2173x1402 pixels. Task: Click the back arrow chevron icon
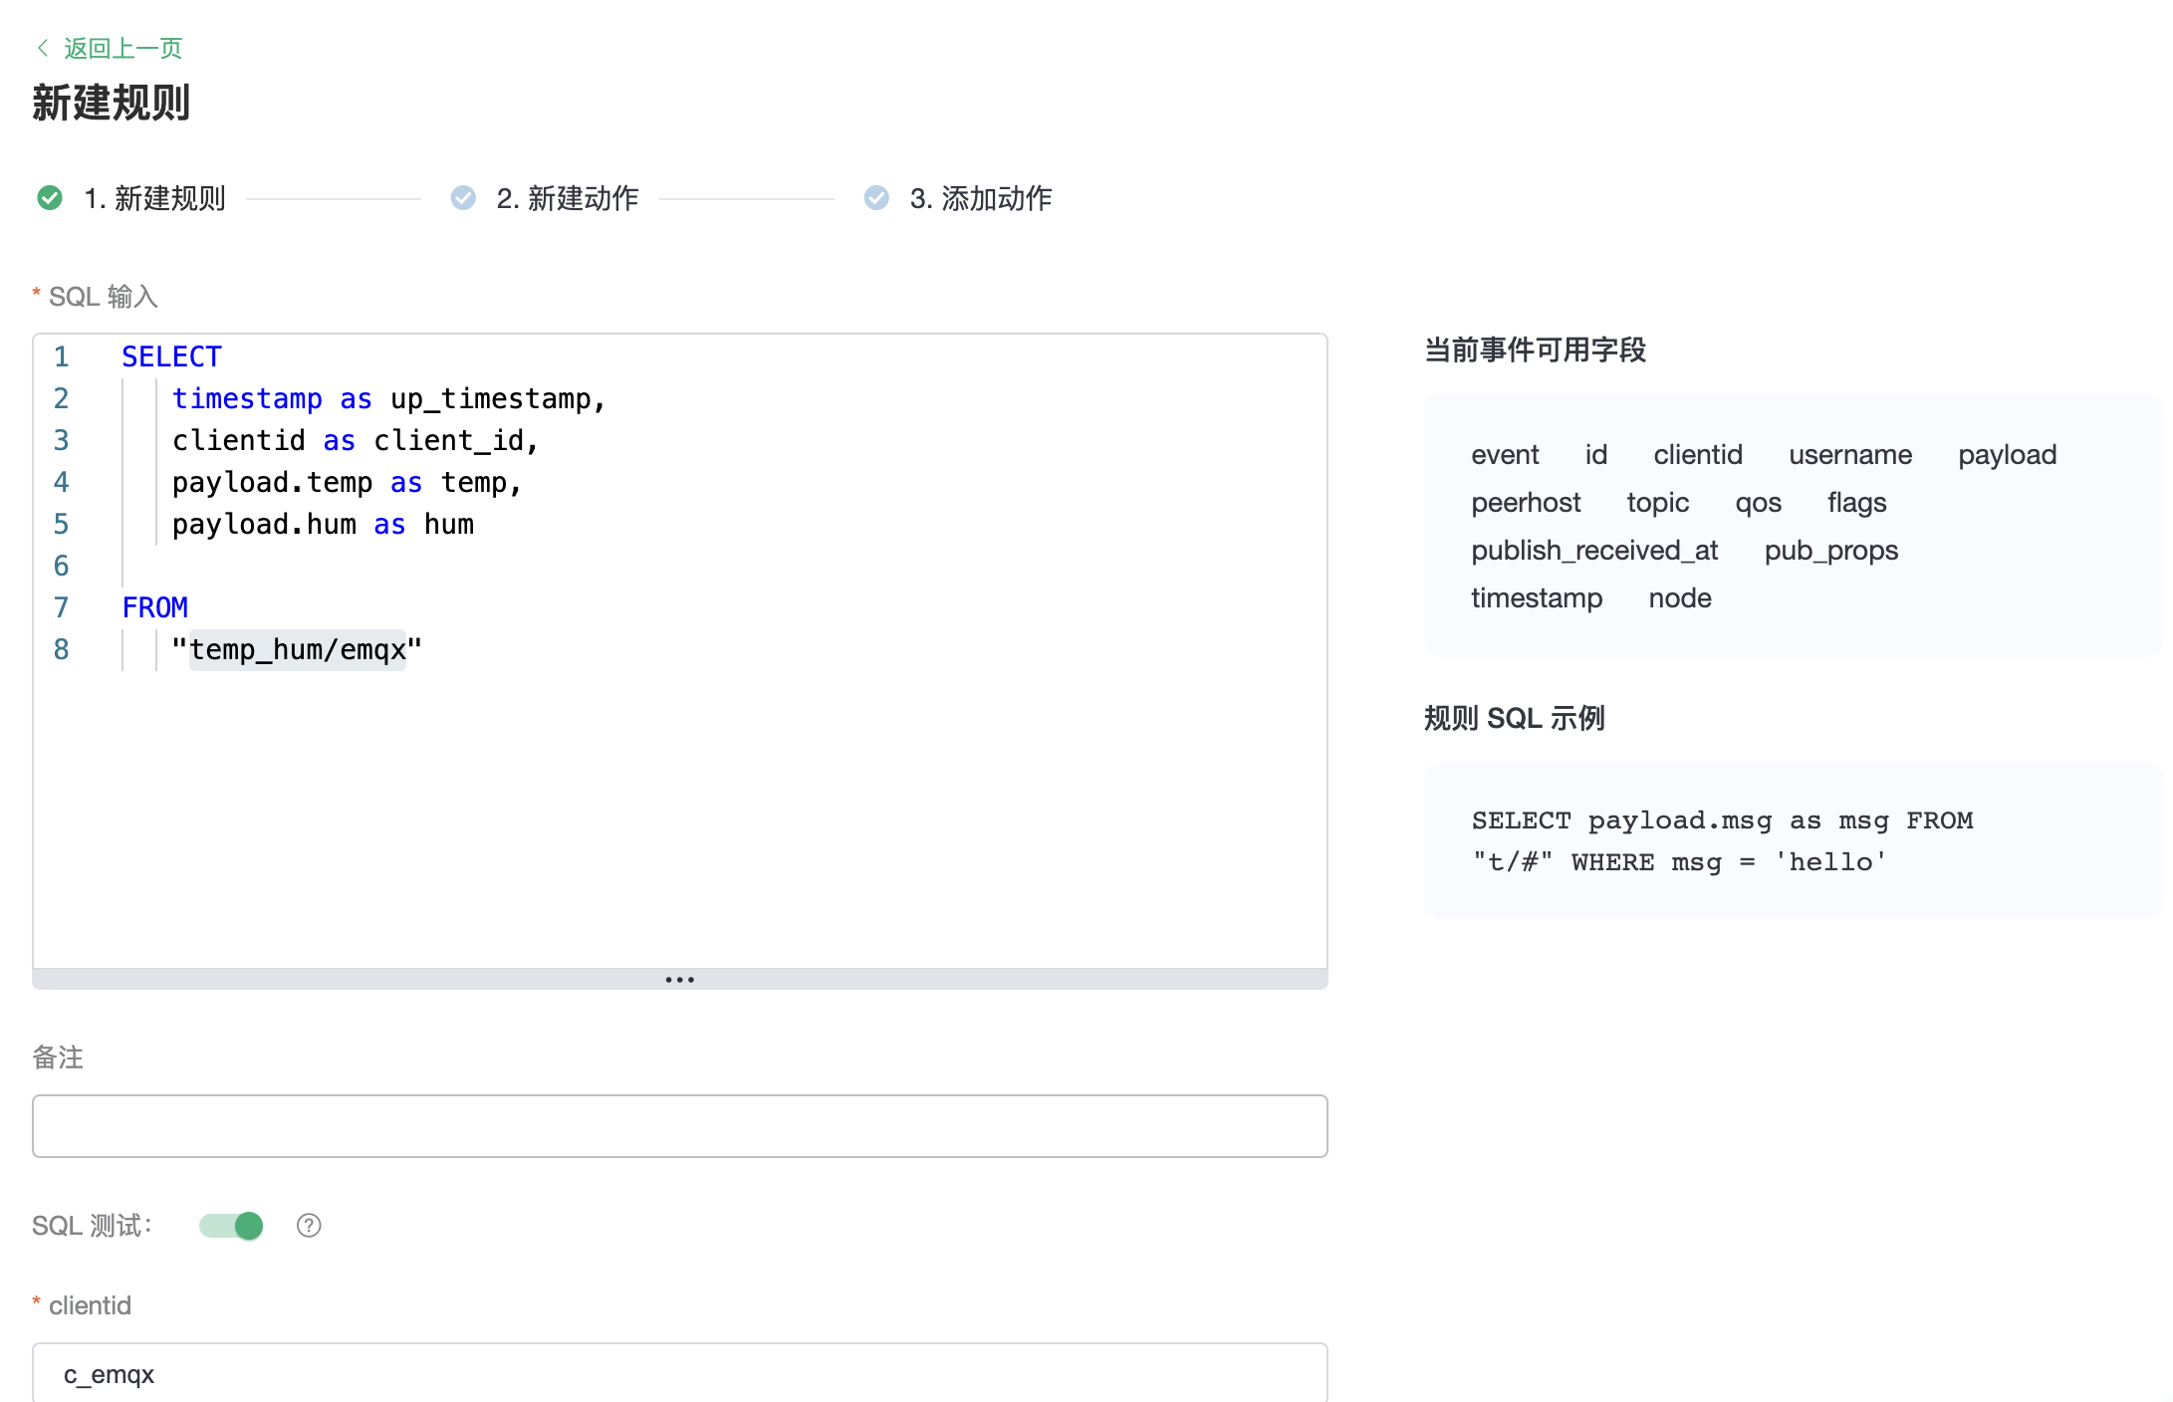pyautogui.click(x=42, y=48)
